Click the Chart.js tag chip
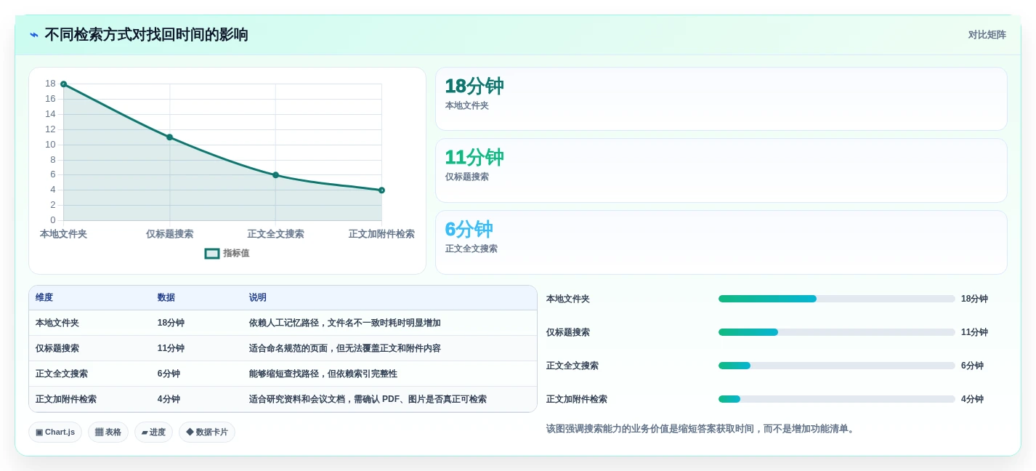This screenshot has width=1036, height=471. point(55,432)
